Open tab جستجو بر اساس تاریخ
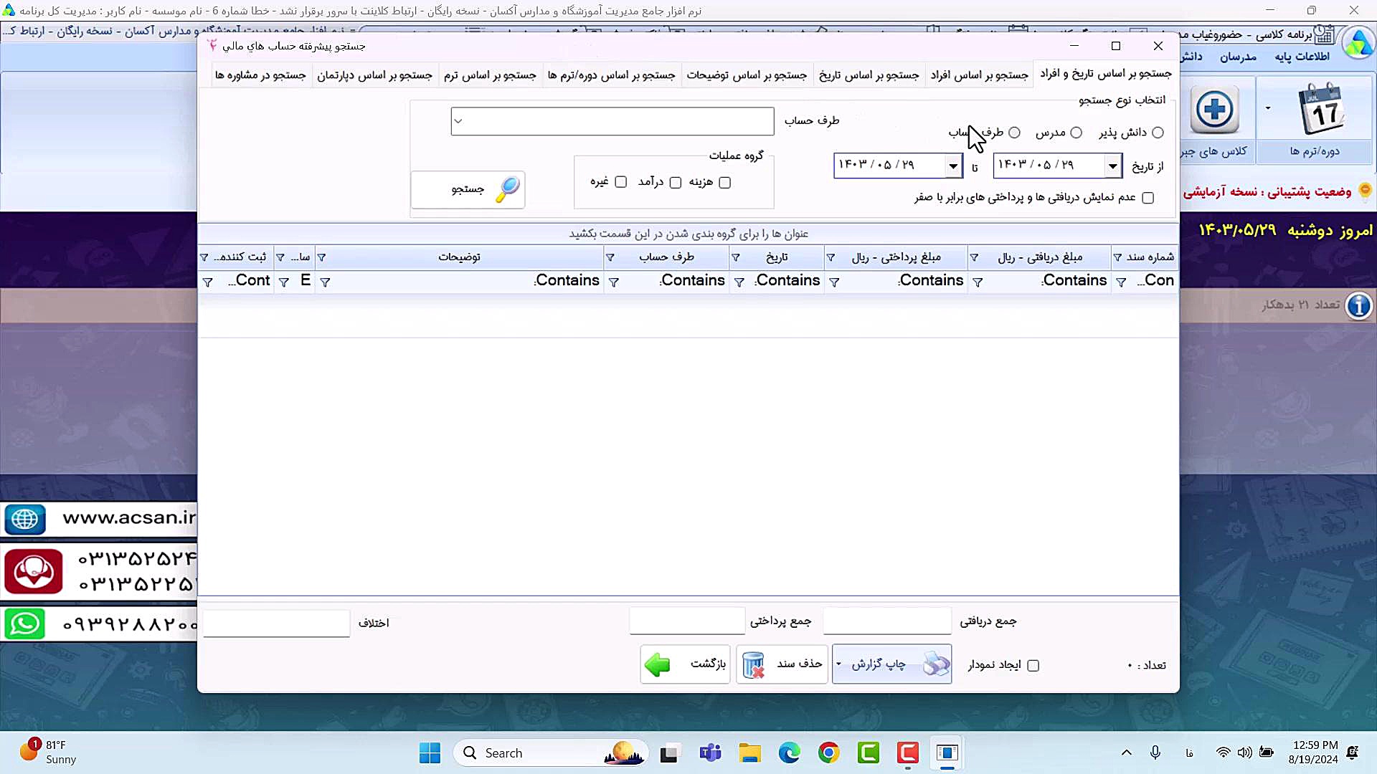1377x774 pixels. 869,75
